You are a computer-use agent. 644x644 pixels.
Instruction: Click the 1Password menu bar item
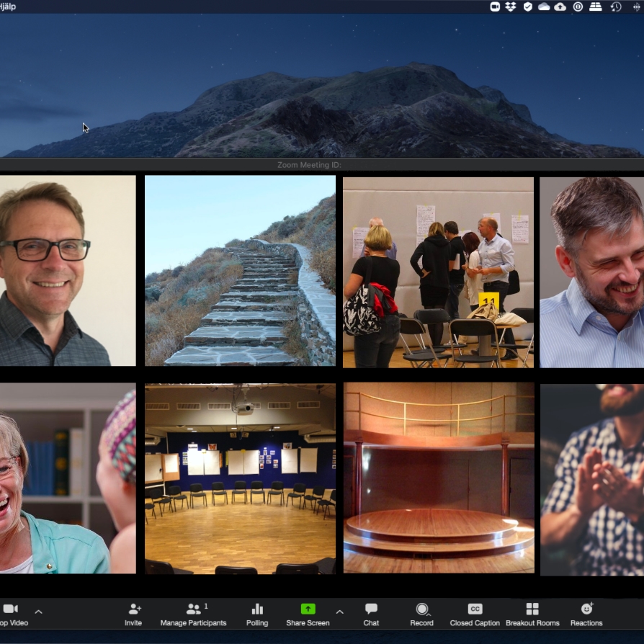pos(578,6)
